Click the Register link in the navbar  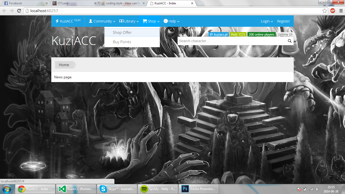coord(283,21)
